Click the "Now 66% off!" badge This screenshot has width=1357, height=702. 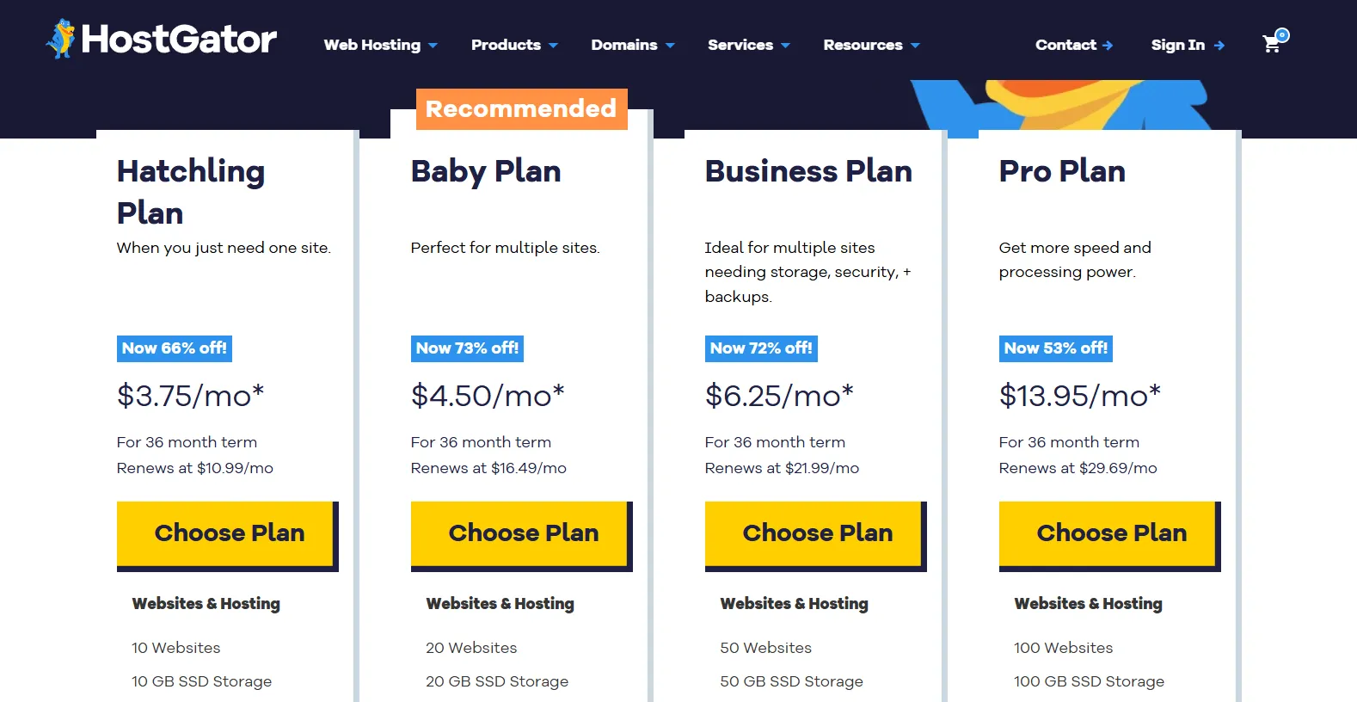(x=173, y=348)
